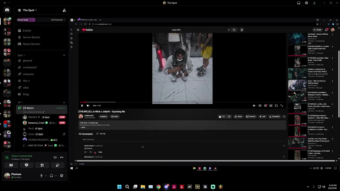The width and height of the screenshot is (340, 191).
Task: Toggle noise suppression in voice panel
Action: click(x=55, y=157)
